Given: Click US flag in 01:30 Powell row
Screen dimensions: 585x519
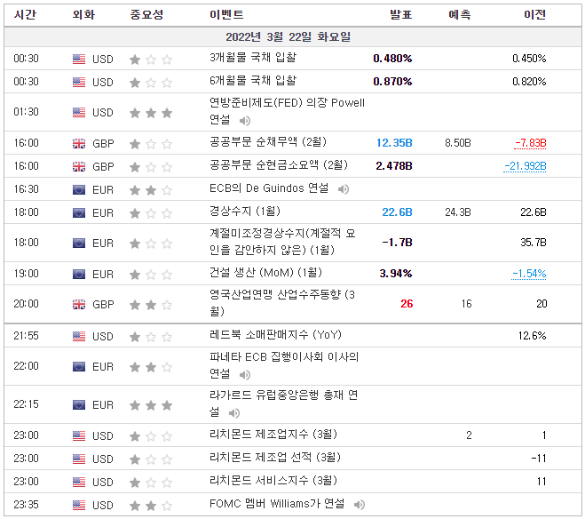Looking at the screenshot, I should click(79, 112).
